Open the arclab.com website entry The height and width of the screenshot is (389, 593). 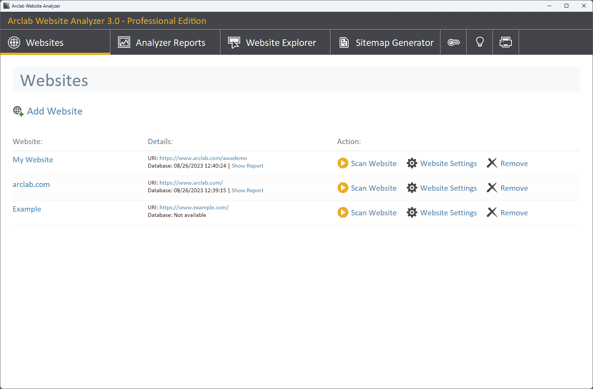[31, 184]
